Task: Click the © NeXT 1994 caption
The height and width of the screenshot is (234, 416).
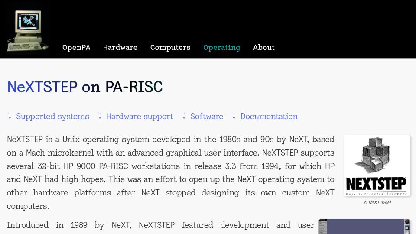Action: click(377, 202)
